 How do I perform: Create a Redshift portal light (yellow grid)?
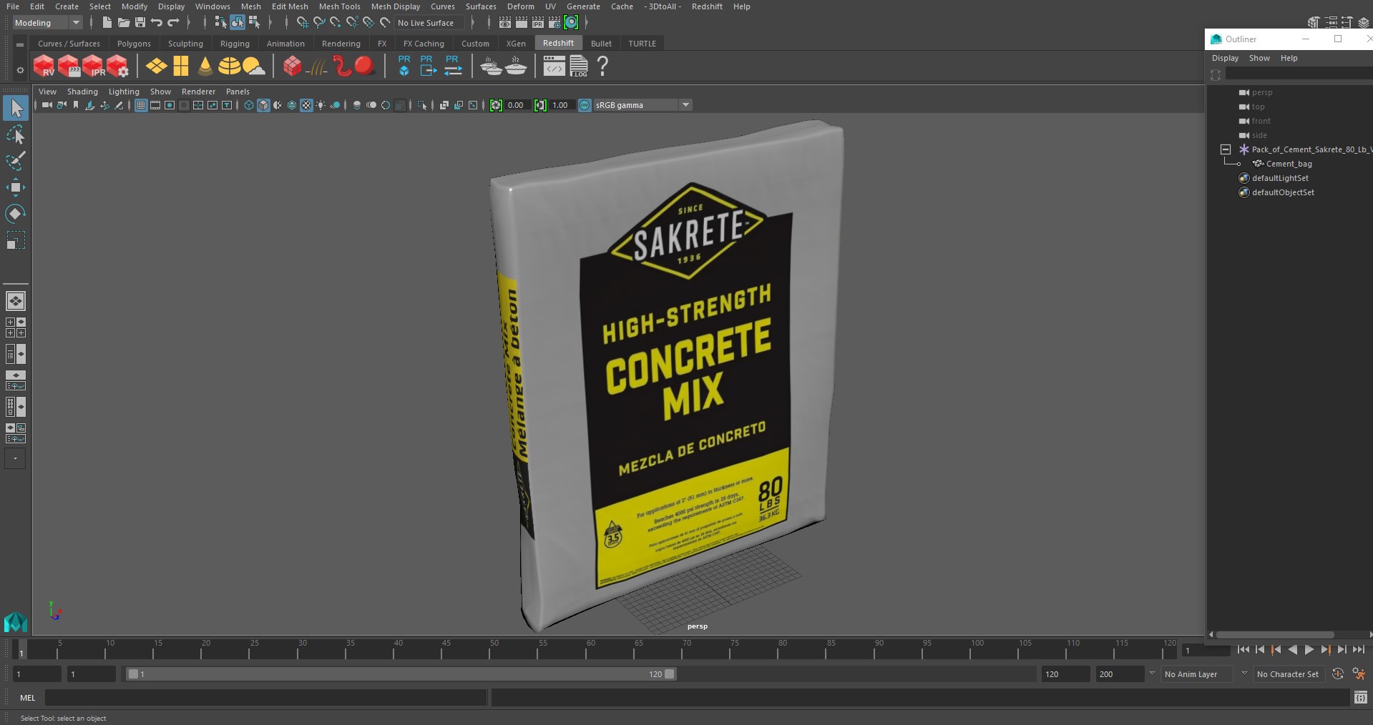tap(181, 66)
